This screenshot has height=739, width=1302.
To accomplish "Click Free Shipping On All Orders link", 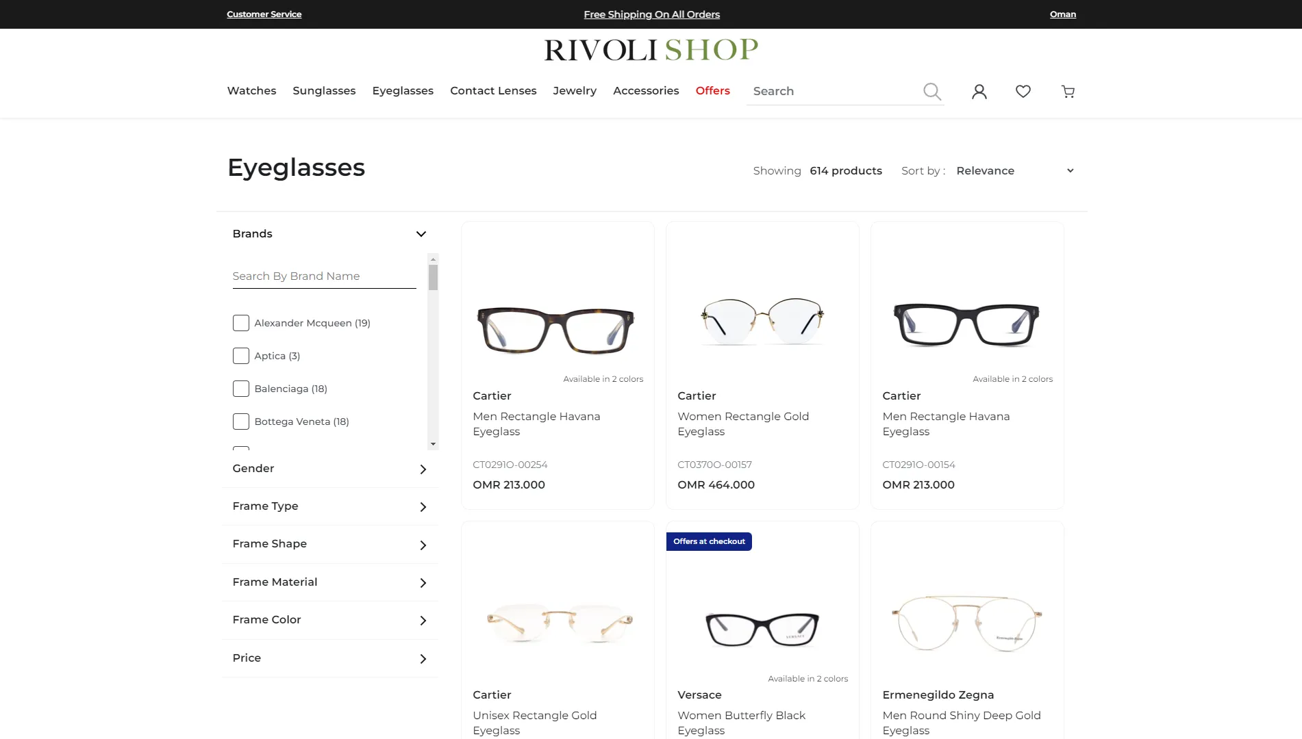I will tap(651, 14).
